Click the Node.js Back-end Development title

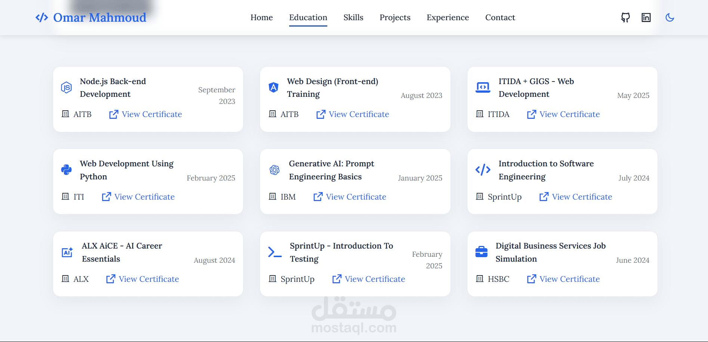pos(113,88)
